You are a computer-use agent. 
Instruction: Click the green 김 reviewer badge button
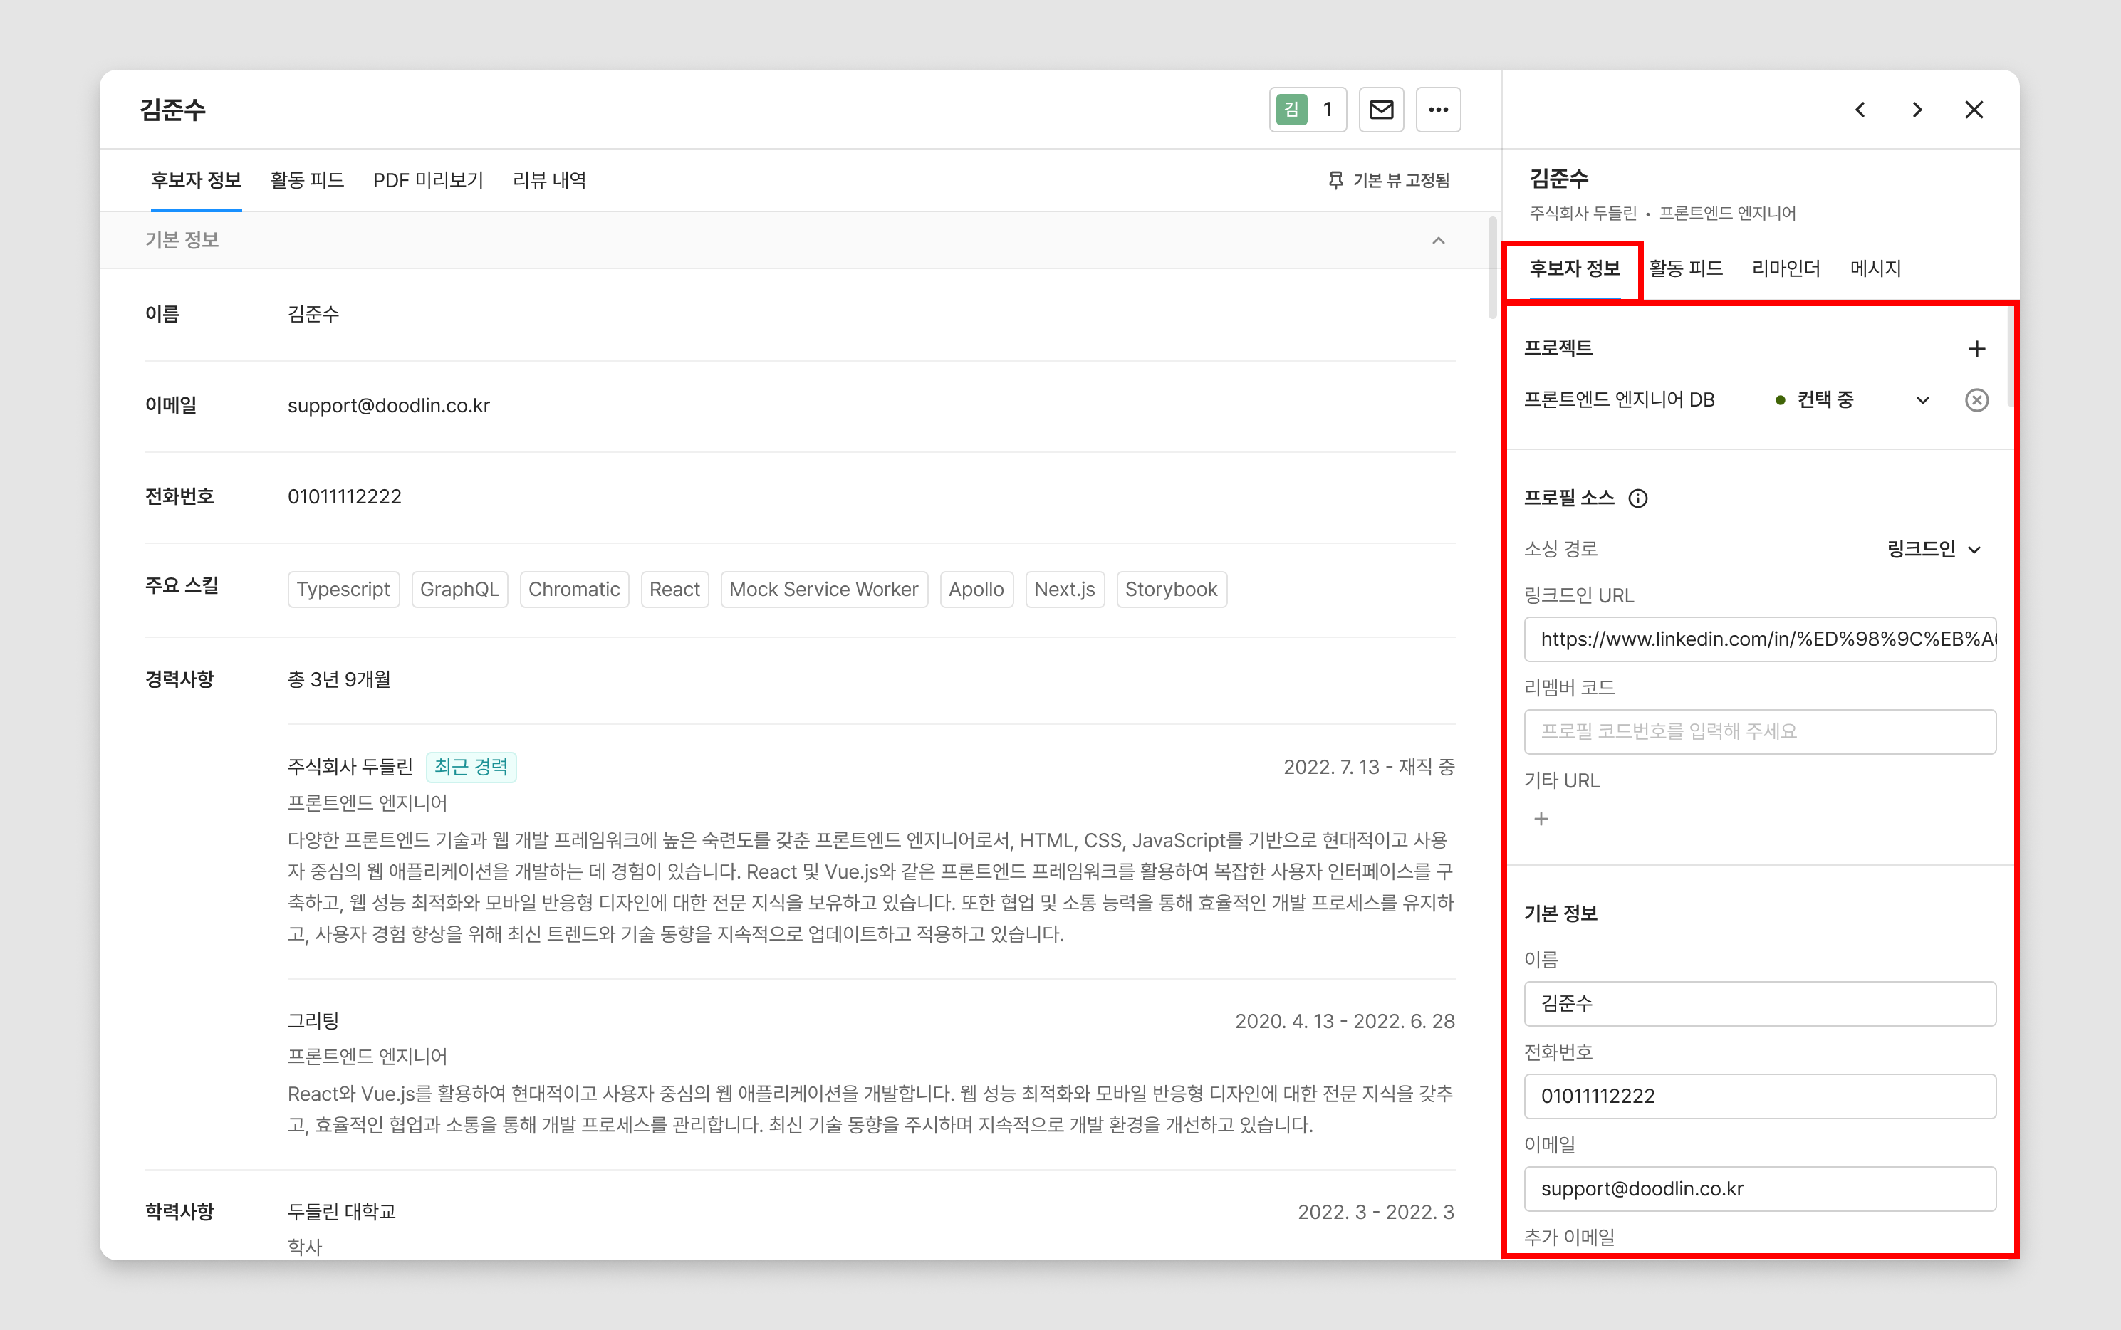point(1308,110)
